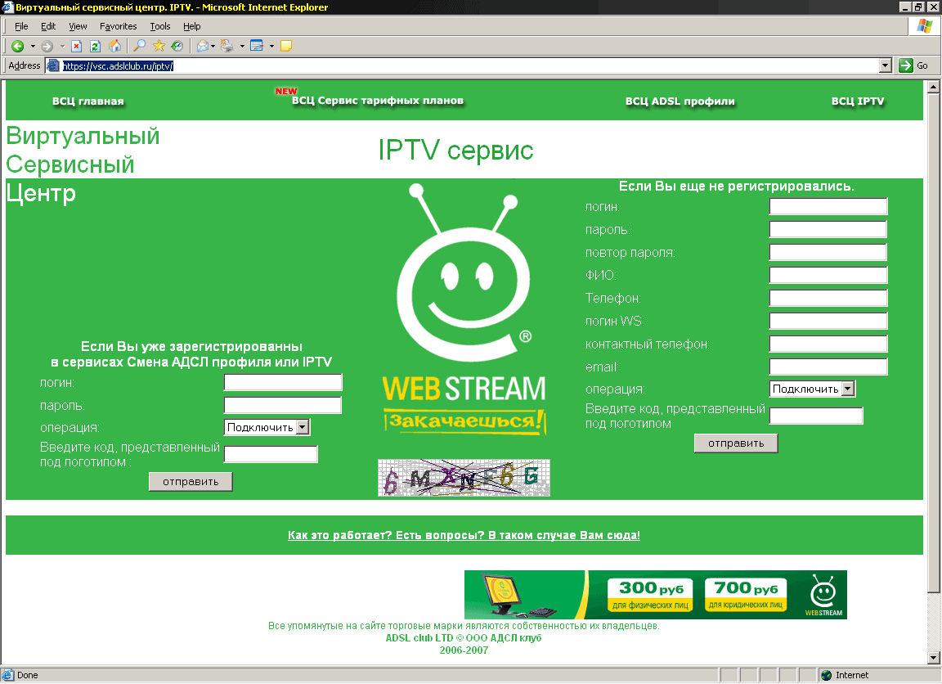This screenshot has height=684, width=942.
Task: Open the address bar URL dropdown
Action: tap(886, 65)
